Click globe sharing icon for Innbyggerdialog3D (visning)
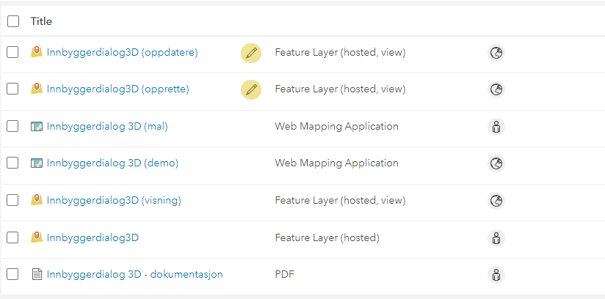605x299 pixels. tap(496, 201)
